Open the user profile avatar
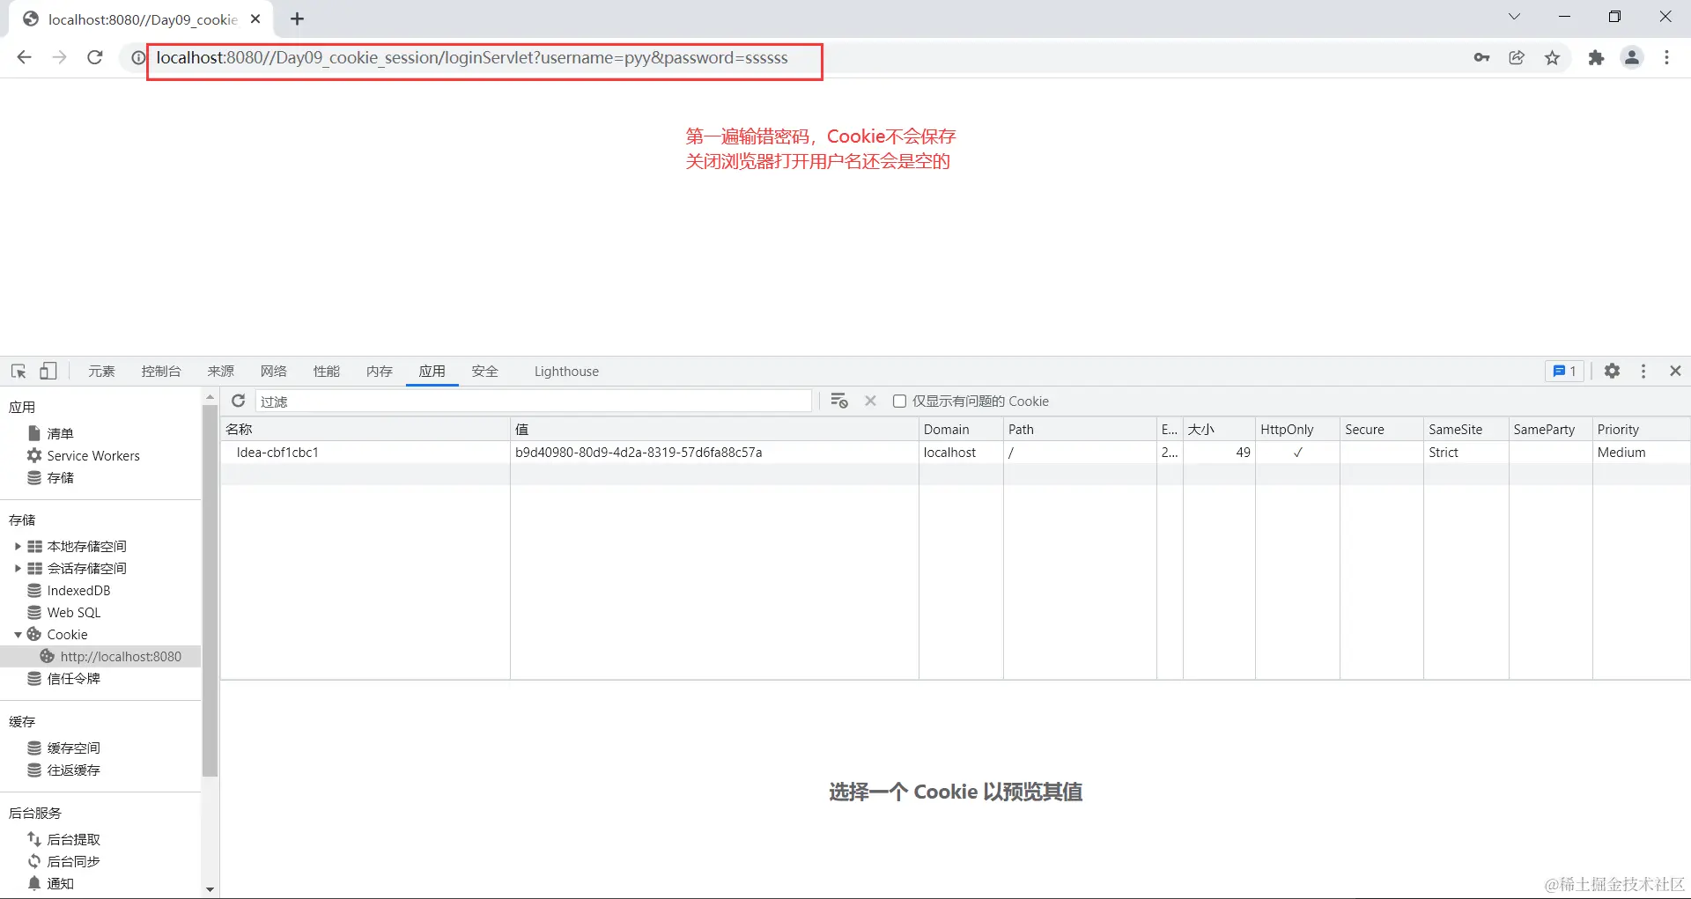 pos(1632,57)
